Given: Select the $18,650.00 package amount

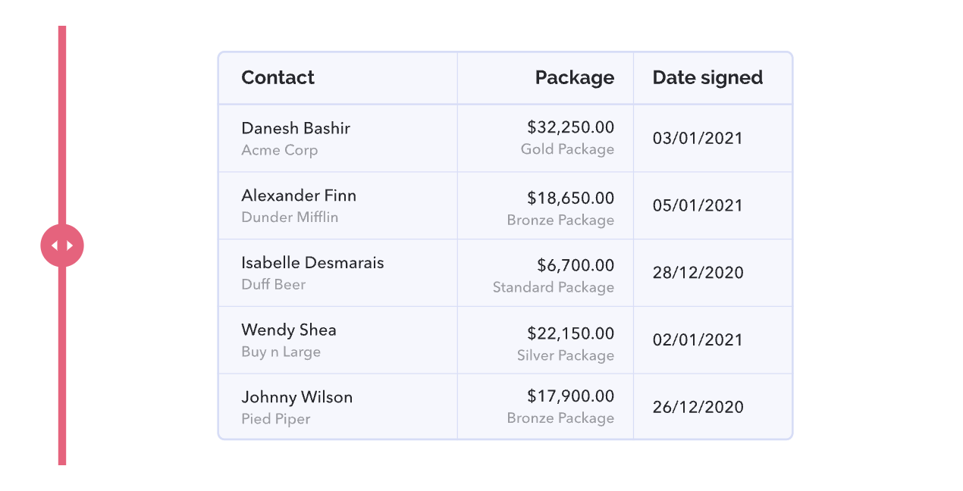Looking at the screenshot, I should pyautogui.click(x=570, y=199).
